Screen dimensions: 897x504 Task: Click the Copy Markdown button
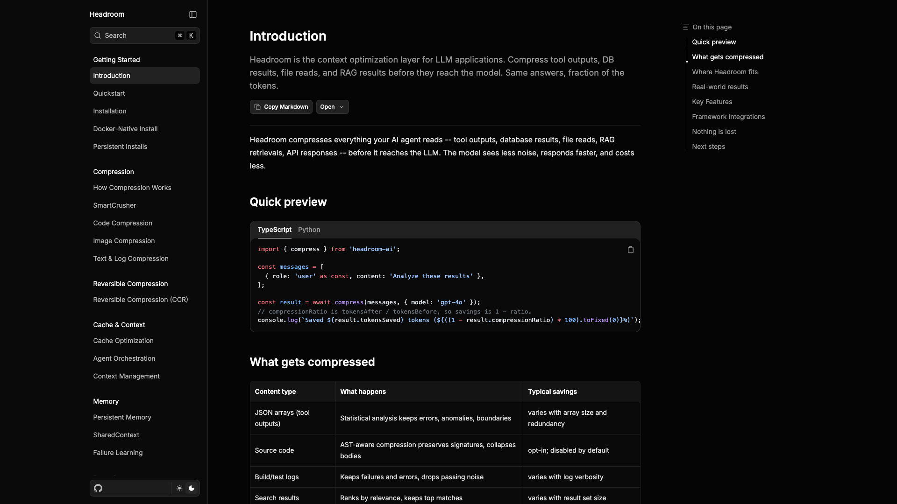click(281, 107)
